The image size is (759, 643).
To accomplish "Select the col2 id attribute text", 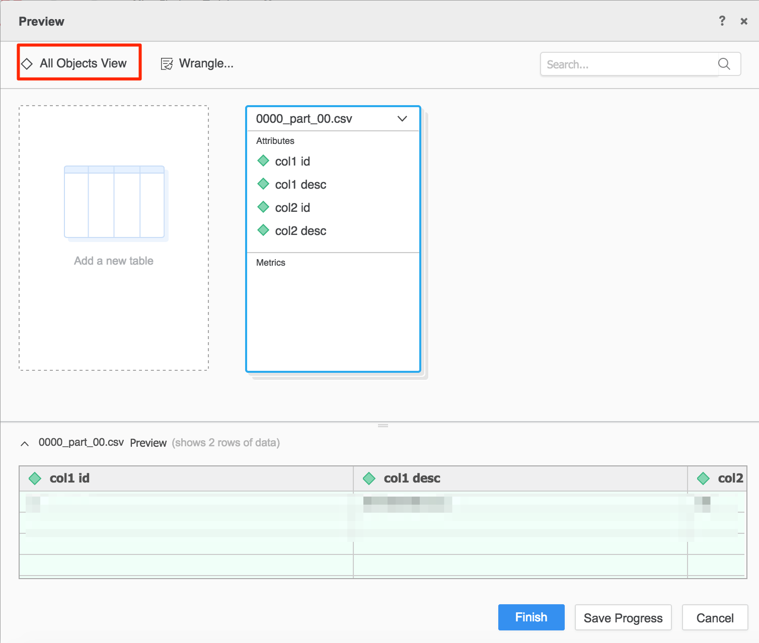I will (x=292, y=208).
